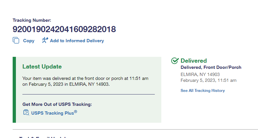Click the tracking number 9200190242041609282018
Screen dimensions: 258x138
tap(64, 30)
